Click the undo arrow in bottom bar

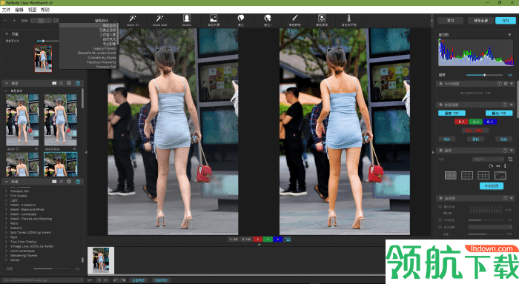[x=116, y=280]
